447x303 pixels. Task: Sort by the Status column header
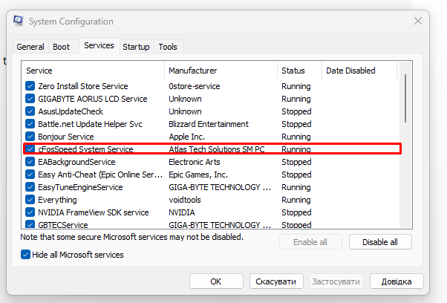click(300, 71)
